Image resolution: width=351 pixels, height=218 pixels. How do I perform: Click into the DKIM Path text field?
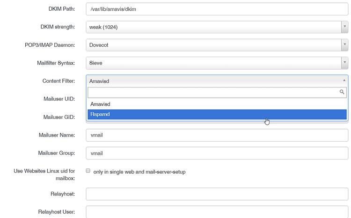[x=217, y=9]
